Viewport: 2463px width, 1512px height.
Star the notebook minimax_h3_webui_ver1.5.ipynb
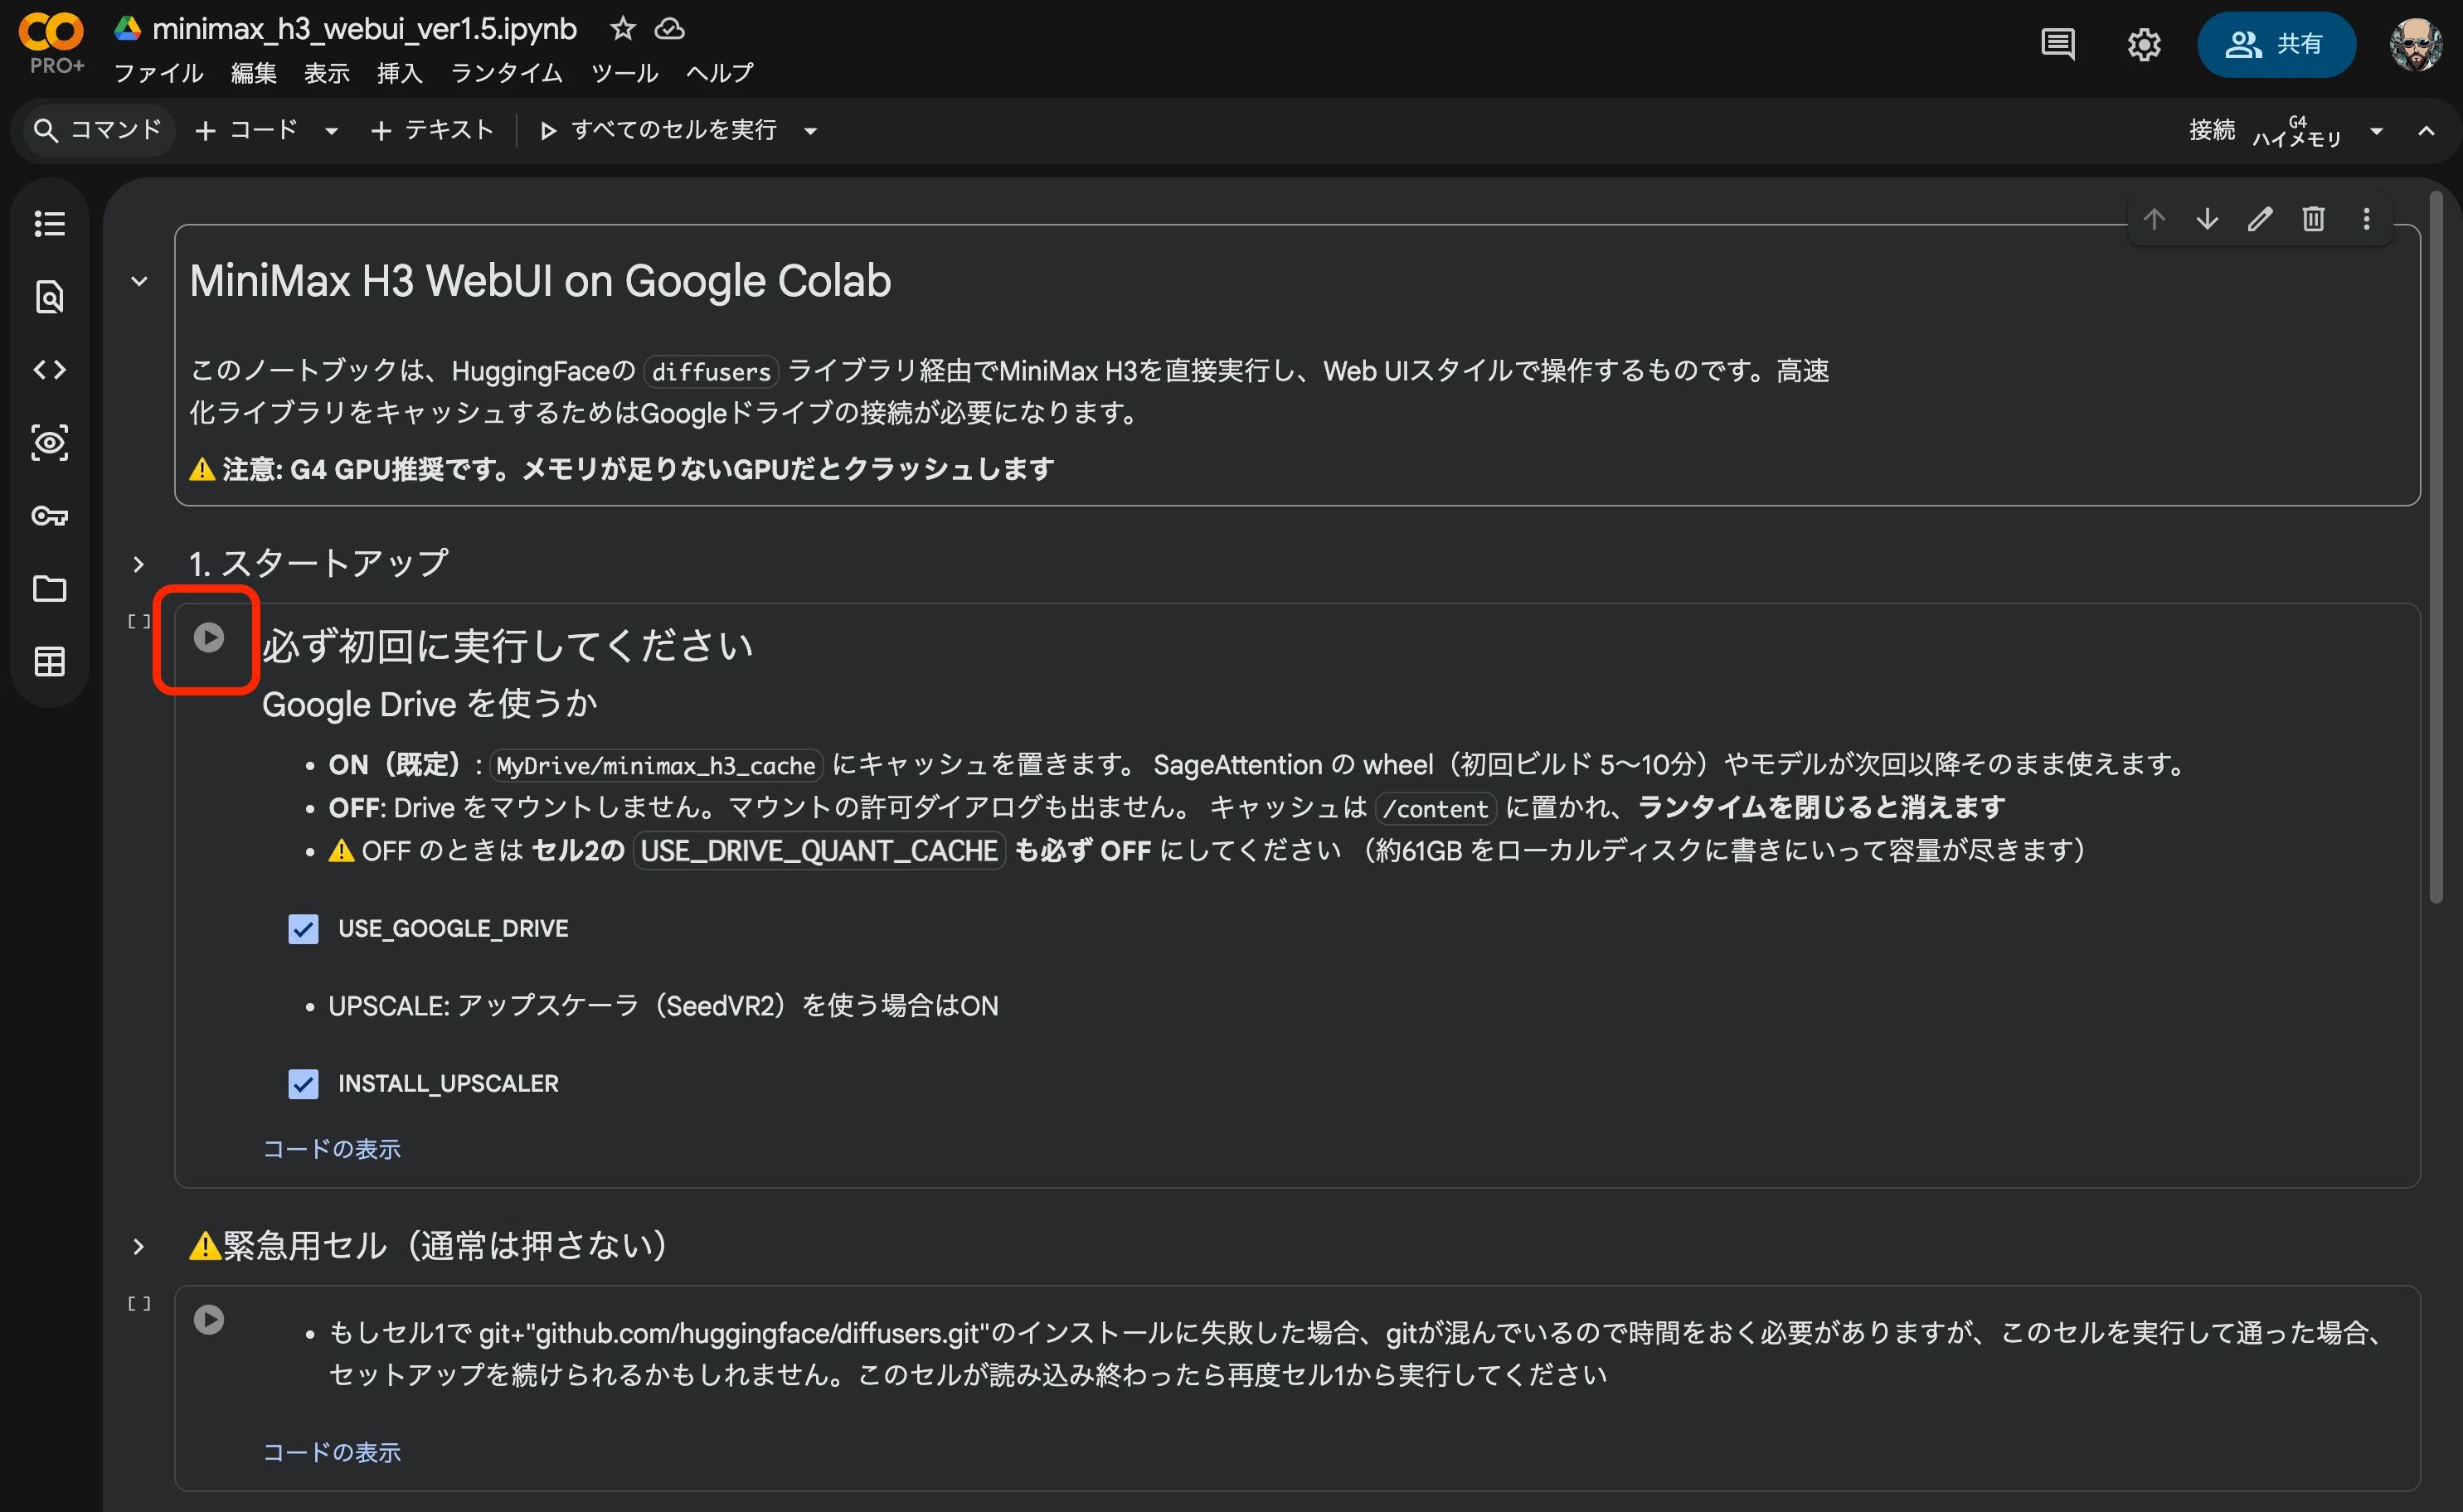click(x=622, y=28)
